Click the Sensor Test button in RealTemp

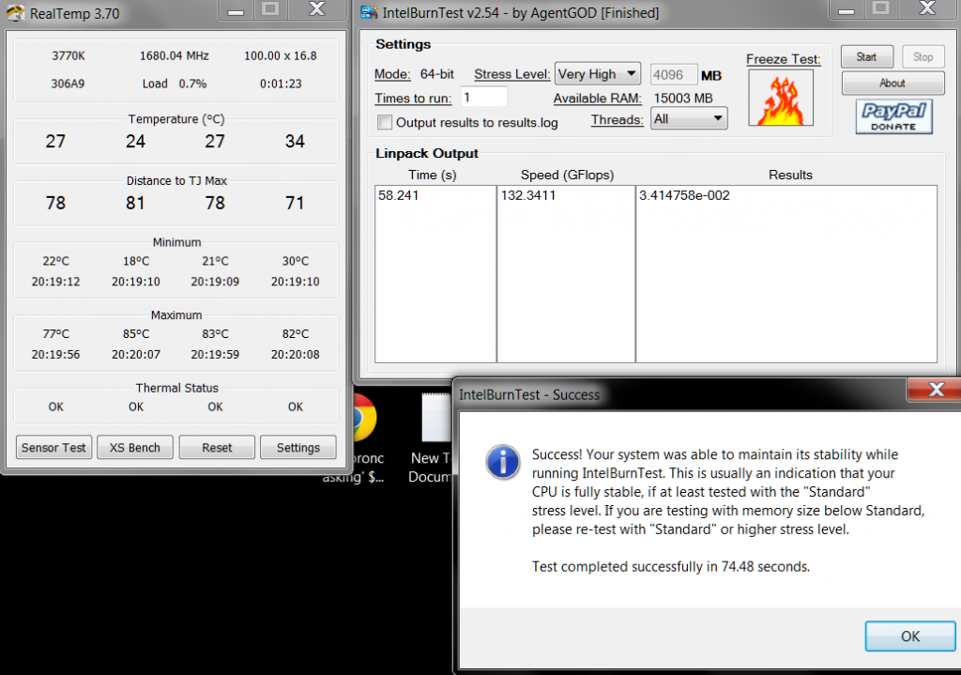53,448
